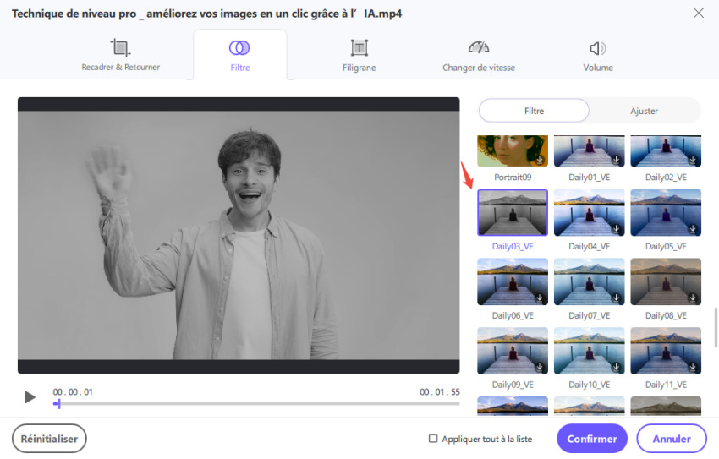
Task: Download Daily04_VE via its arrow icon
Action: [x=617, y=228]
